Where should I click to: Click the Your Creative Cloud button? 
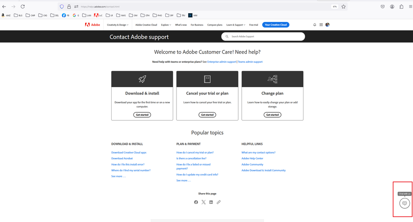tap(276, 25)
